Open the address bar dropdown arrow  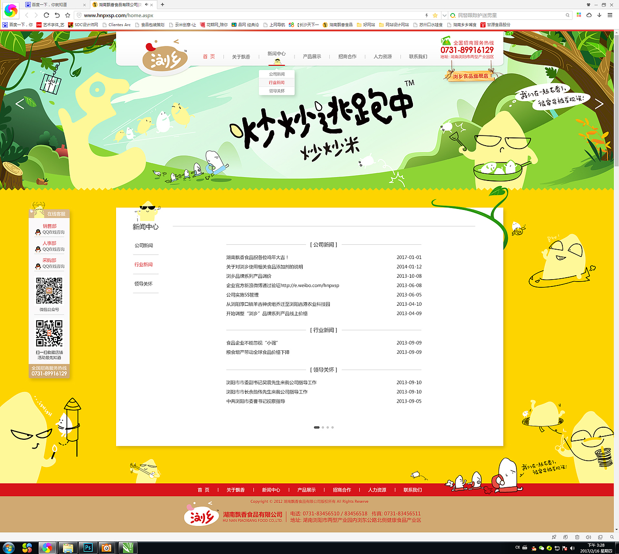point(444,15)
